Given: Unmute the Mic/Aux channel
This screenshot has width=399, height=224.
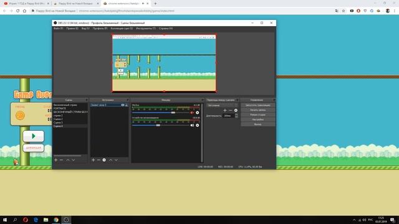Looking at the screenshot, I should coord(192,113).
